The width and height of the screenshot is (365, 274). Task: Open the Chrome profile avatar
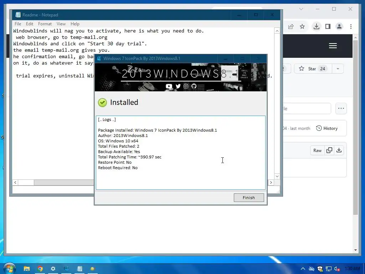click(x=339, y=26)
